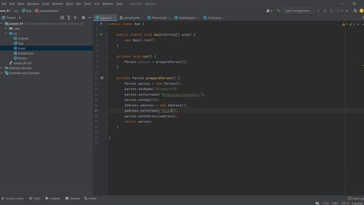364x205 pixels.
Task: Switch to the Person.java editor tab
Action: click(159, 18)
